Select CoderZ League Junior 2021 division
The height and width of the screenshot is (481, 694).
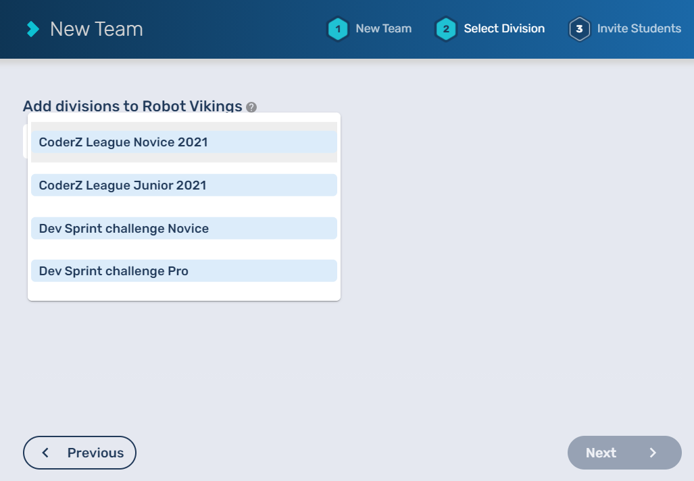[x=184, y=185]
